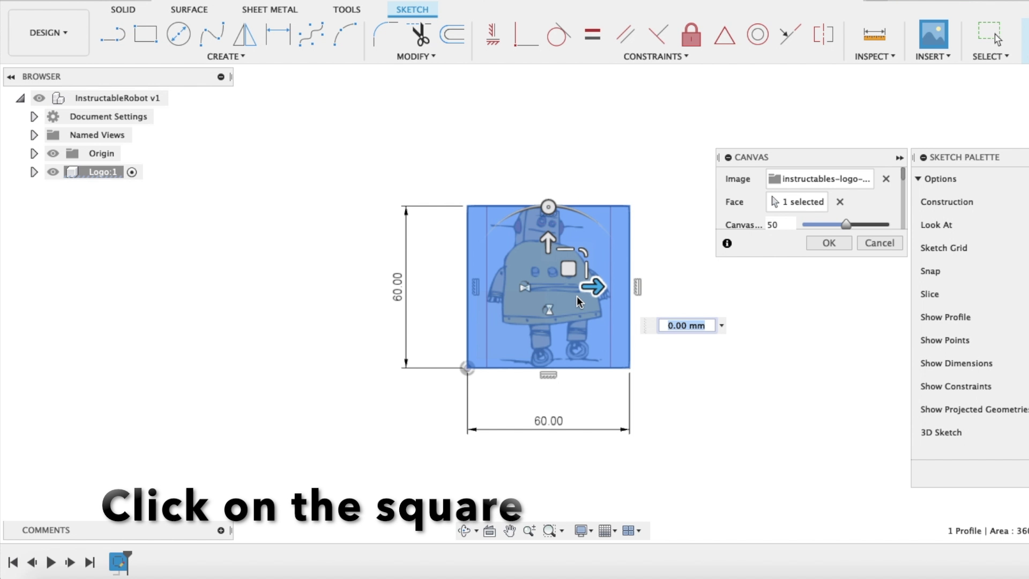This screenshot has width=1029, height=579.
Task: Select the Circle sketch tool
Action: click(179, 33)
